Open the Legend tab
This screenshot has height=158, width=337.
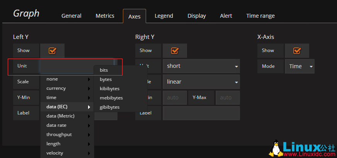click(x=164, y=16)
